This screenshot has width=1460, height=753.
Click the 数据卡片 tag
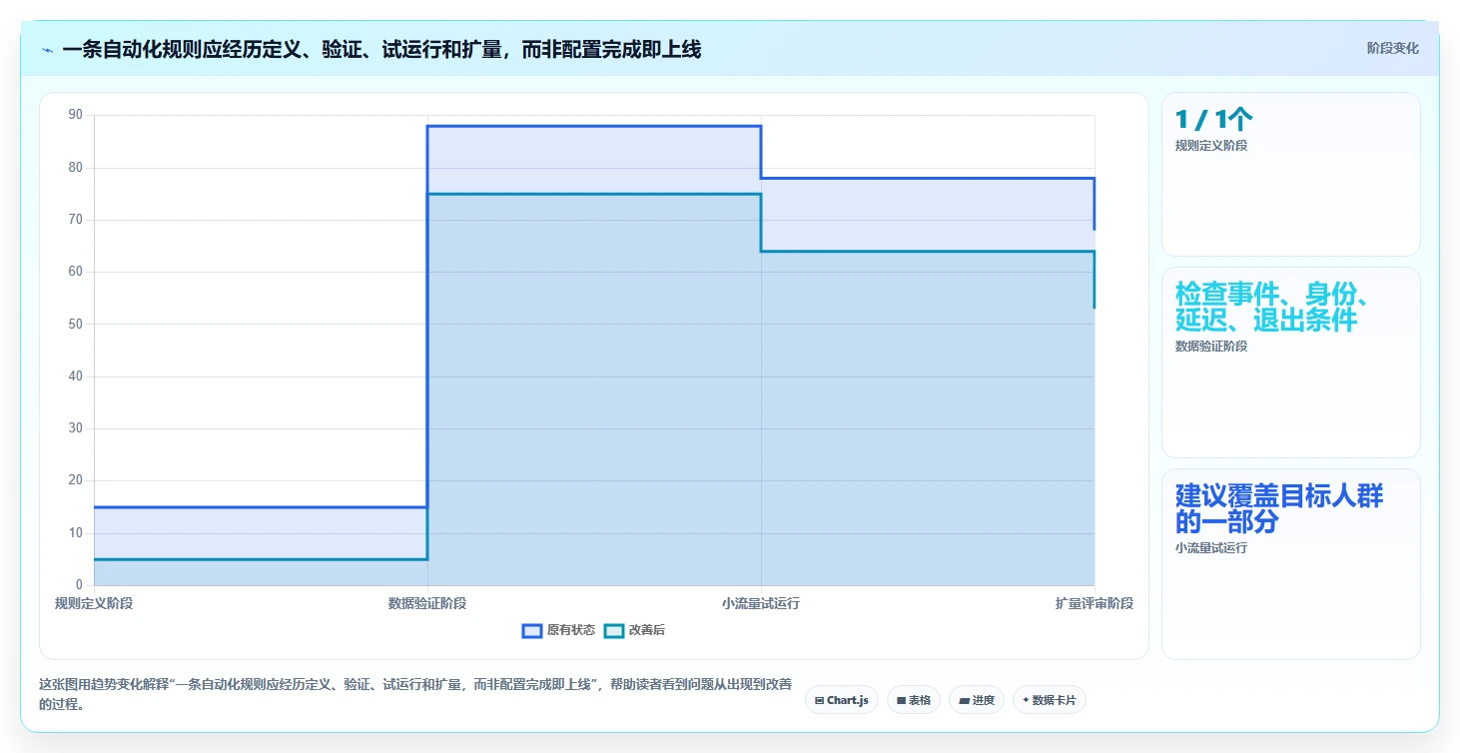point(1050,700)
